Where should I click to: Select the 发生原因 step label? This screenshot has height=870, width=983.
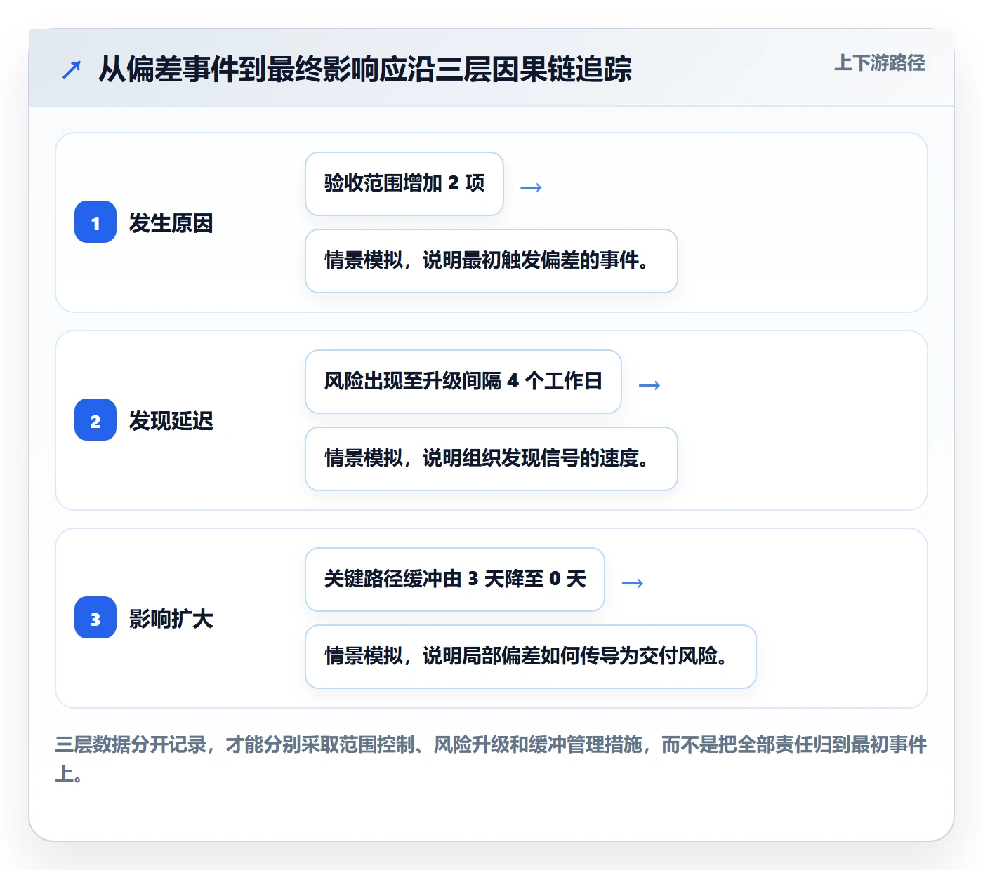pos(171,223)
